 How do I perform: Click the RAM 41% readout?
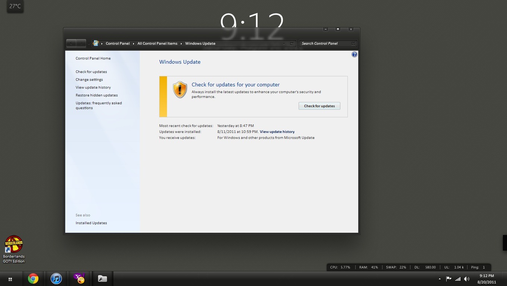tap(369, 267)
